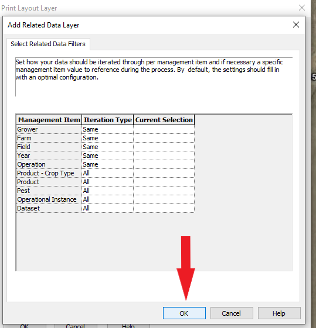Select the Field management item row
This screenshot has width=316, height=328.
click(x=49, y=147)
